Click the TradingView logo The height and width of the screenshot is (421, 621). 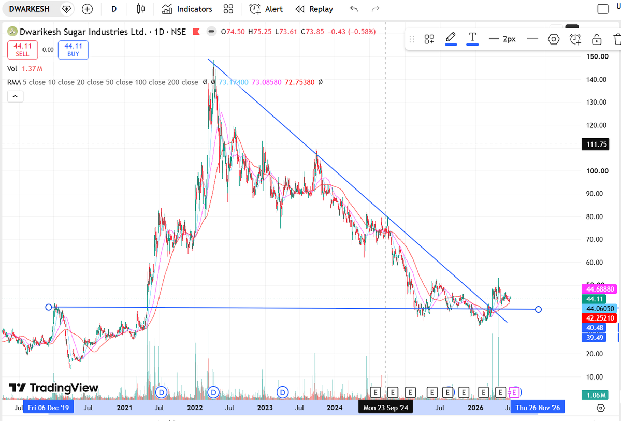(53, 388)
